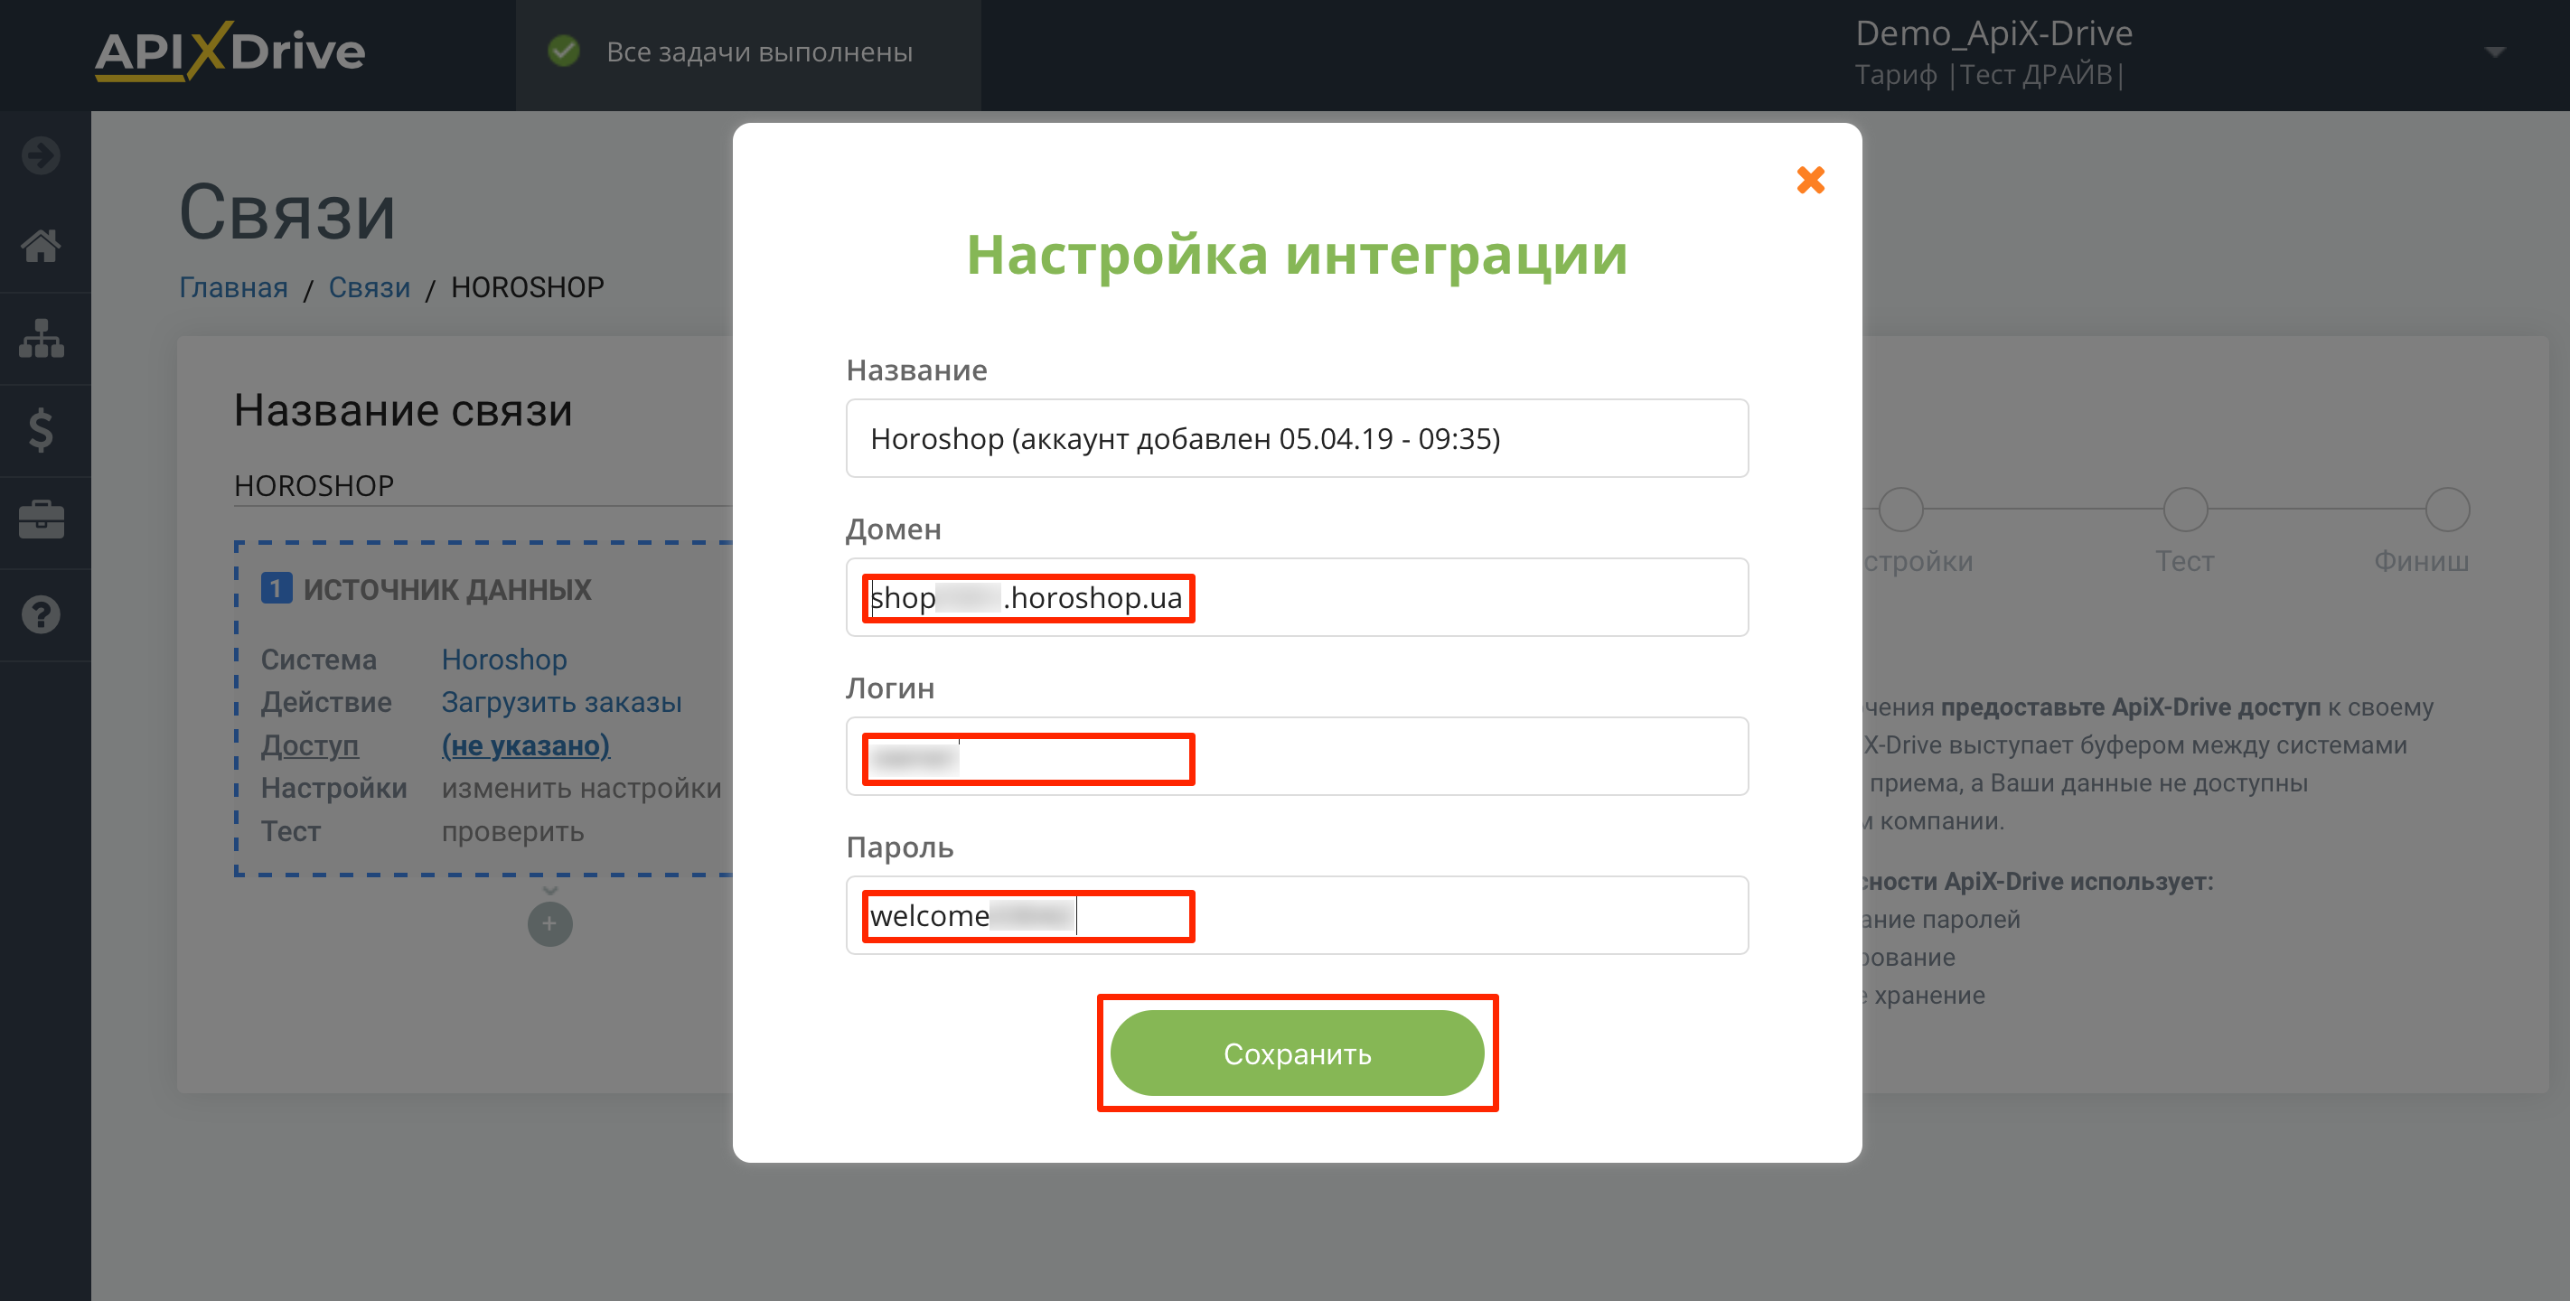Click the green Сохранить button
This screenshot has width=2570, height=1301.
point(1297,1053)
